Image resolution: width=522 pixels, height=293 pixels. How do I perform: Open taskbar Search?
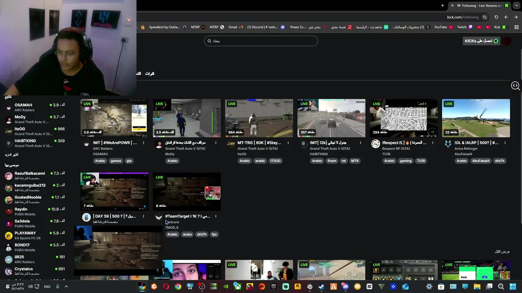pos(501,286)
